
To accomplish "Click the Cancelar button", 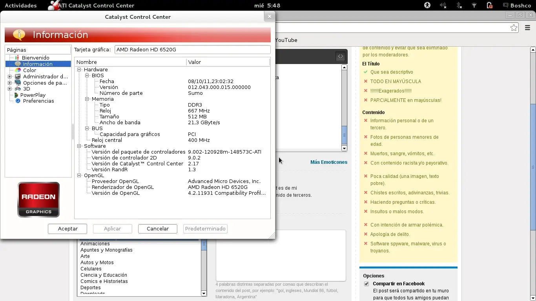I will tap(158, 229).
